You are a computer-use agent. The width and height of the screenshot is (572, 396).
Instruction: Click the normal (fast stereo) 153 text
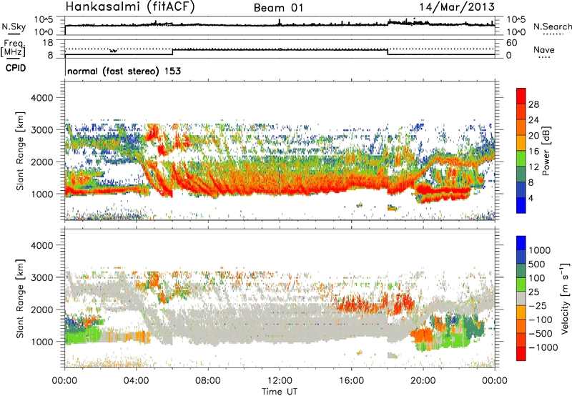[x=124, y=71]
